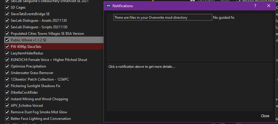Close Notifications dialog with the X icon
The height and width of the screenshot is (124, 278).
click(269, 6)
